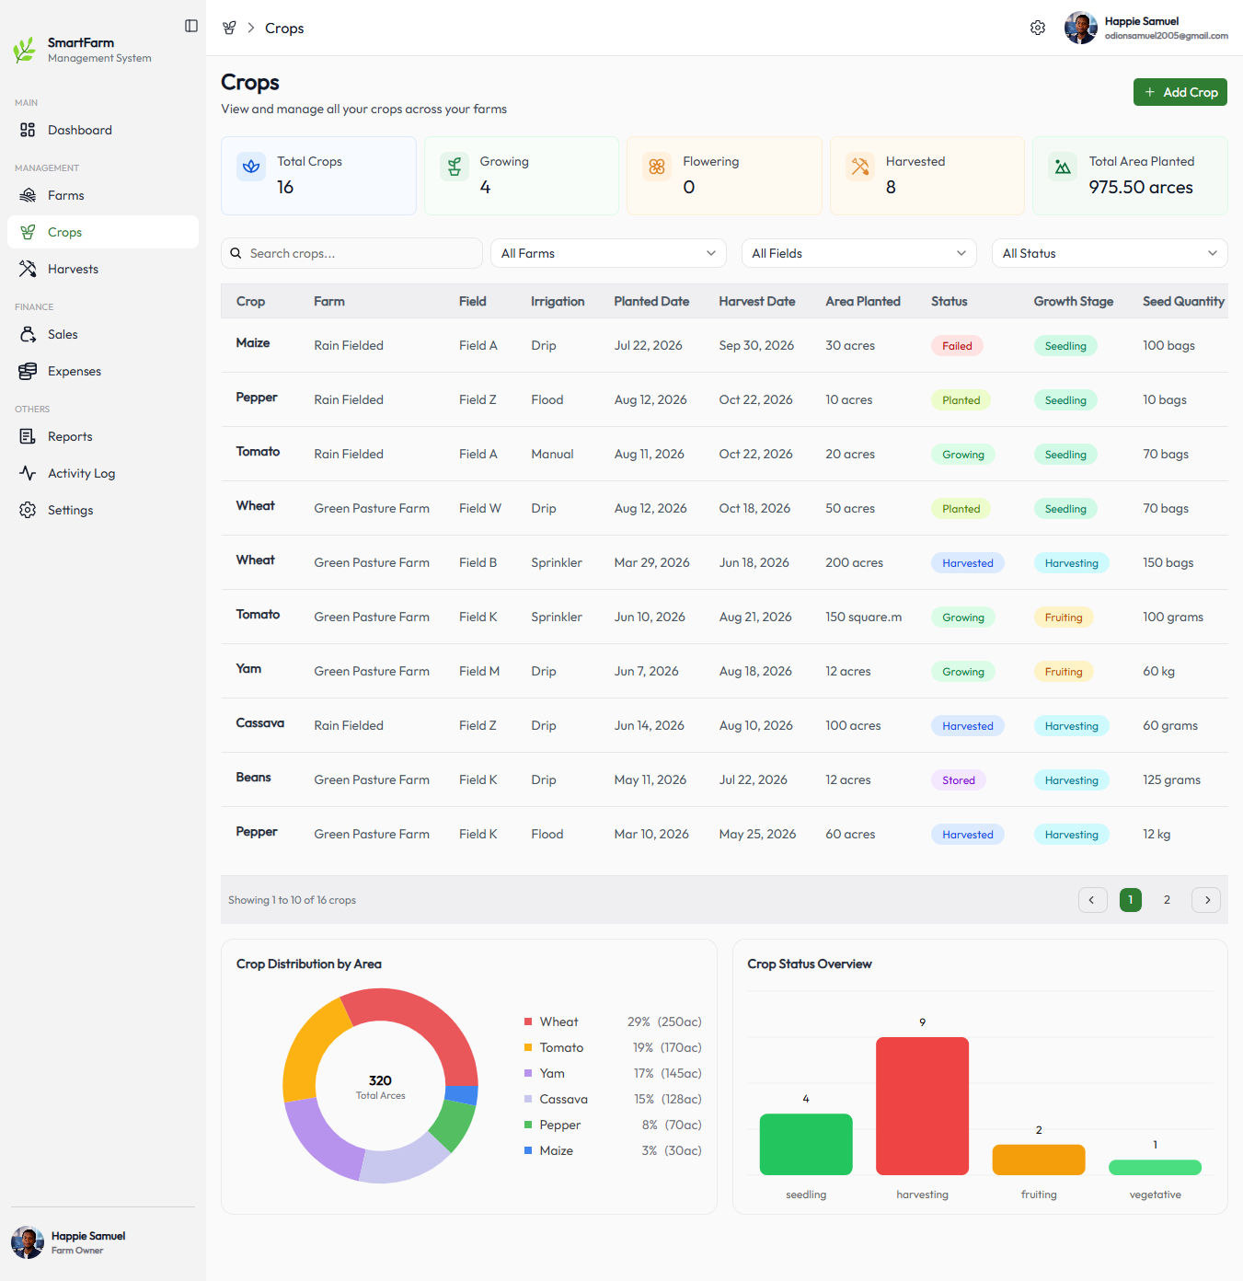
Task: Click the Activity Log pulse icon
Action: (x=28, y=473)
